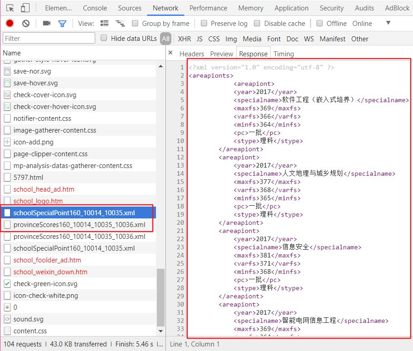Stop recording with the red record button
413x351 pixels.
click(10, 23)
